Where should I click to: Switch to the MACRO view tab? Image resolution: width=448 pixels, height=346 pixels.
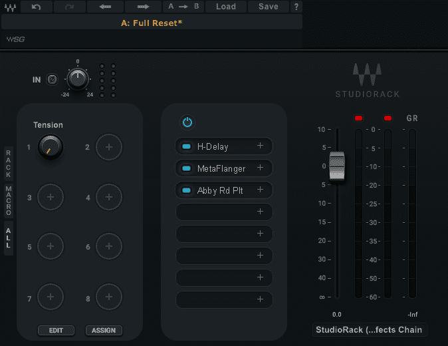point(9,200)
